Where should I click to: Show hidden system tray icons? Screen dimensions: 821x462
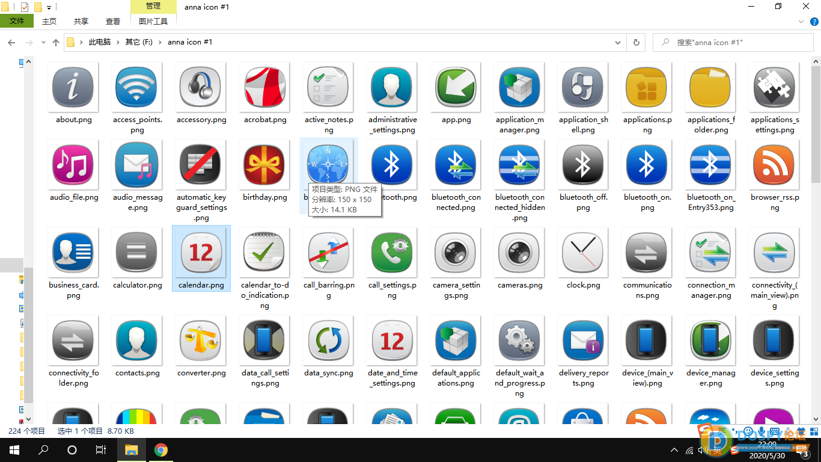674,450
